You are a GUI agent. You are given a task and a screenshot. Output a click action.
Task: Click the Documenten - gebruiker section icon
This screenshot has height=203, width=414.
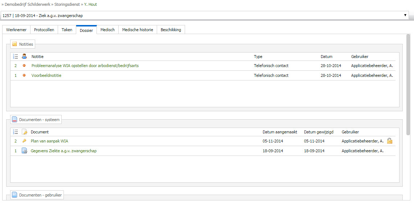pyautogui.click(x=15, y=195)
